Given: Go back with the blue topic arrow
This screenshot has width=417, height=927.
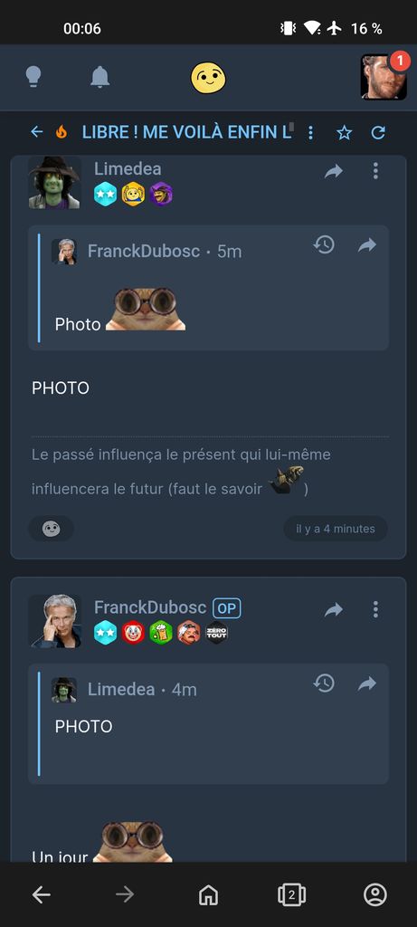Looking at the screenshot, I should 37,132.
